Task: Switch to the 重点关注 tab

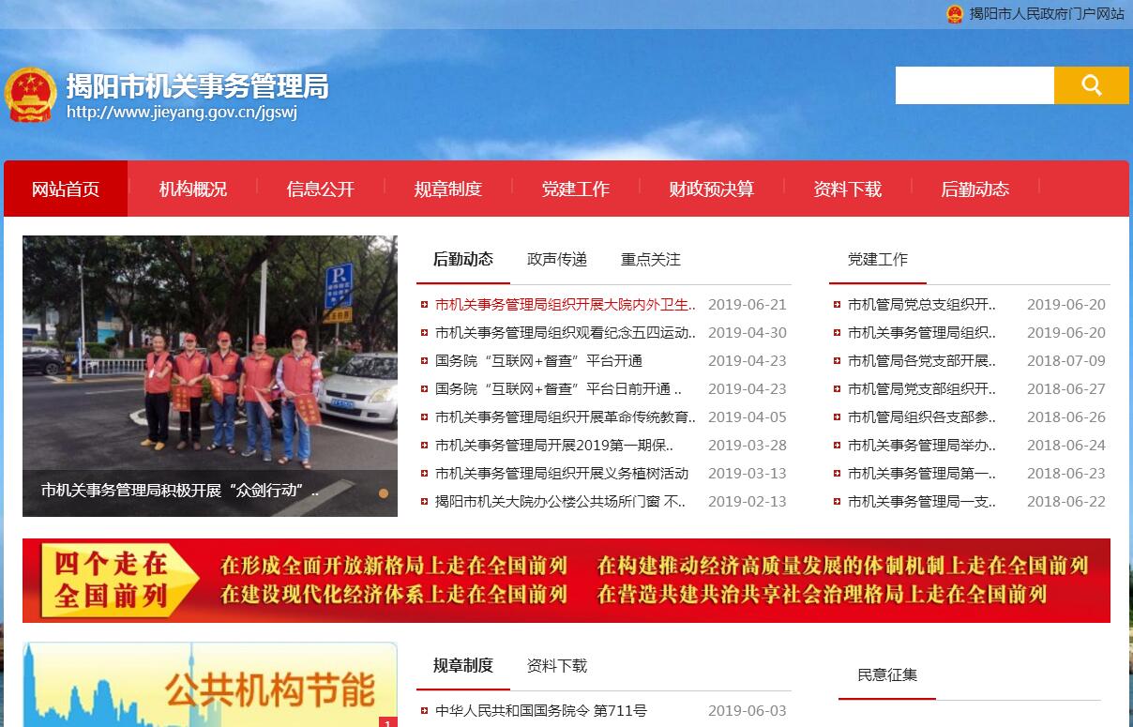Action: [x=650, y=260]
